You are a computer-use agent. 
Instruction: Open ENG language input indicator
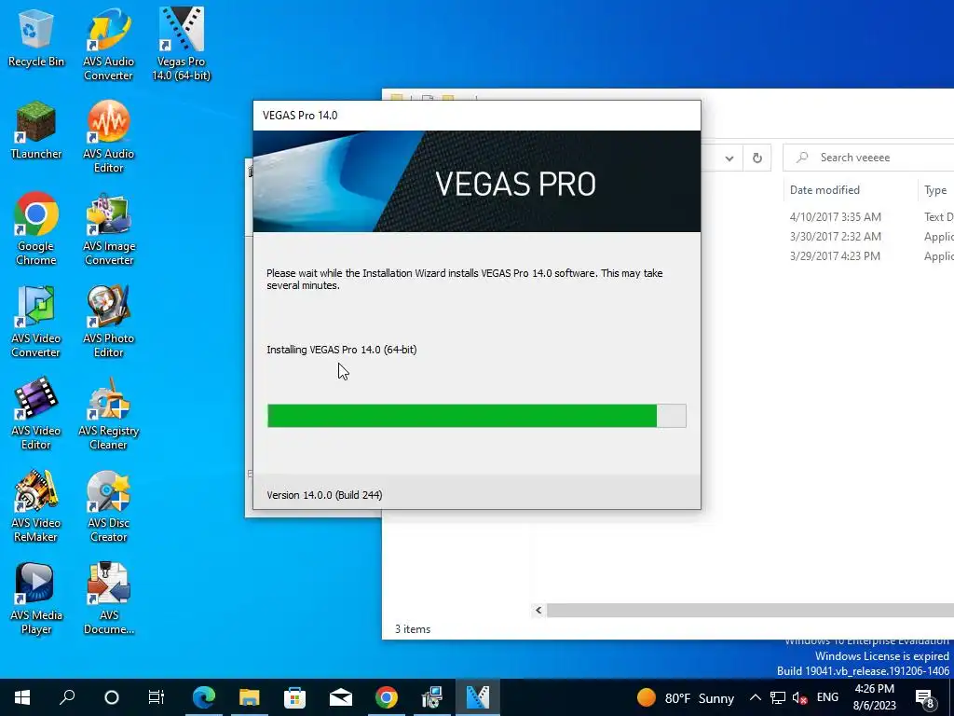tap(827, 697)
